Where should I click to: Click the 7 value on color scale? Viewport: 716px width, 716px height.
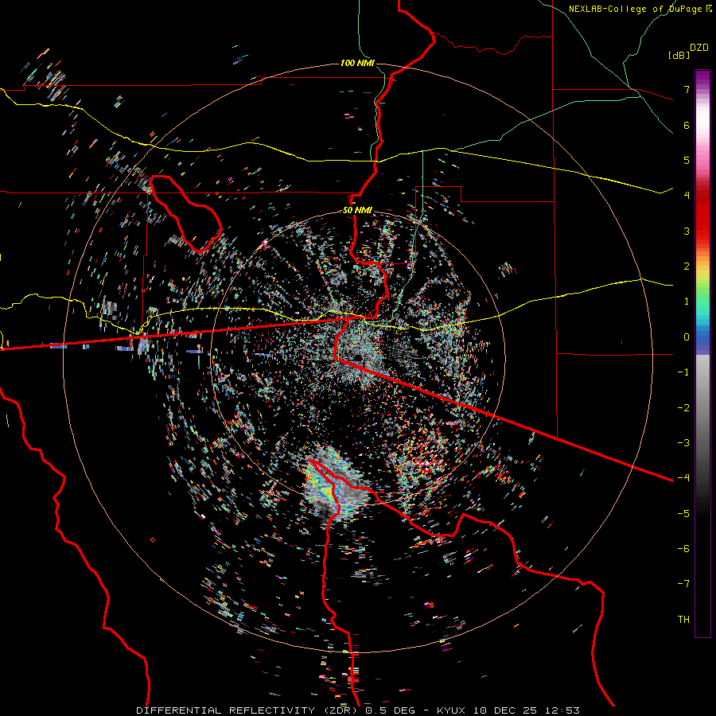point(687,89)
